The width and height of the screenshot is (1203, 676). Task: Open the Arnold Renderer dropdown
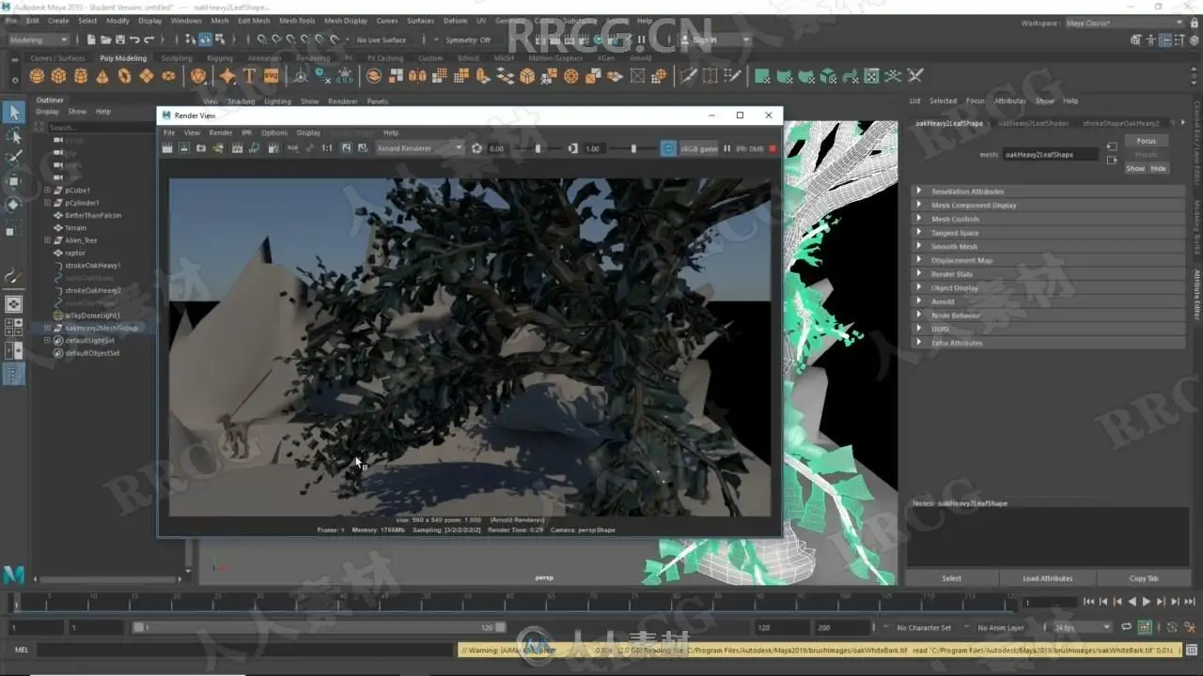tap(419, 148)
